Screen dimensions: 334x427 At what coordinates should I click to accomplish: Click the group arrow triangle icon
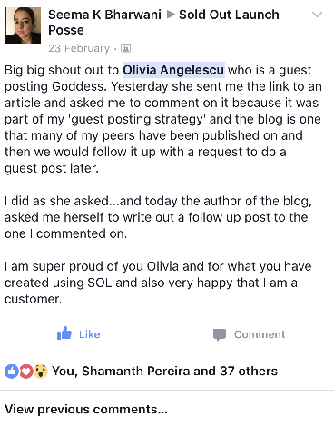pos(171,15)
